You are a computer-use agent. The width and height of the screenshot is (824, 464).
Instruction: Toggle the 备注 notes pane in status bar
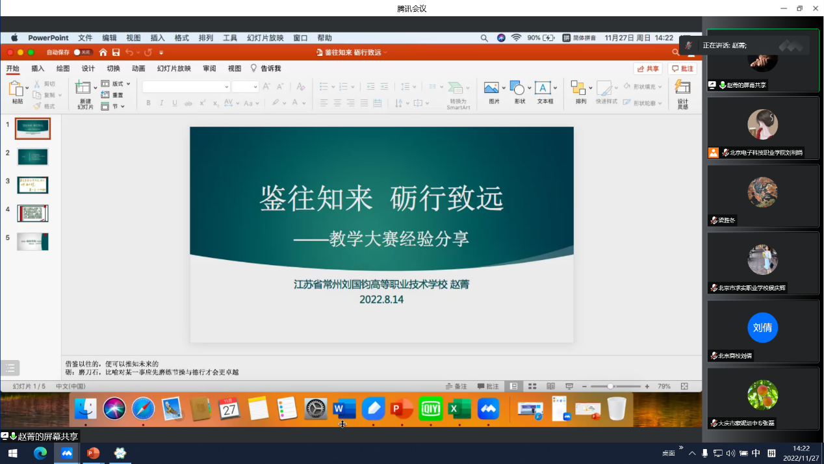point(456,386)
